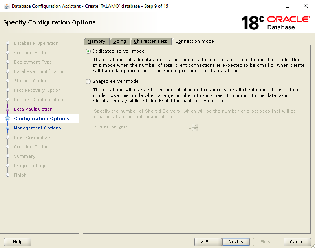
Task: Minimize the Database Configuration Assistant window
Action: (270, 6)
